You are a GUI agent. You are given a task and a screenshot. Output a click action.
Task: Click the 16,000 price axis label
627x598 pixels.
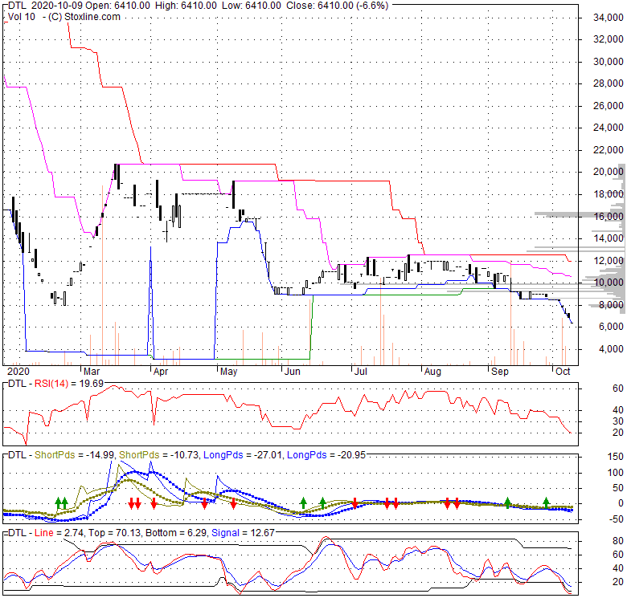click(609, 217)
